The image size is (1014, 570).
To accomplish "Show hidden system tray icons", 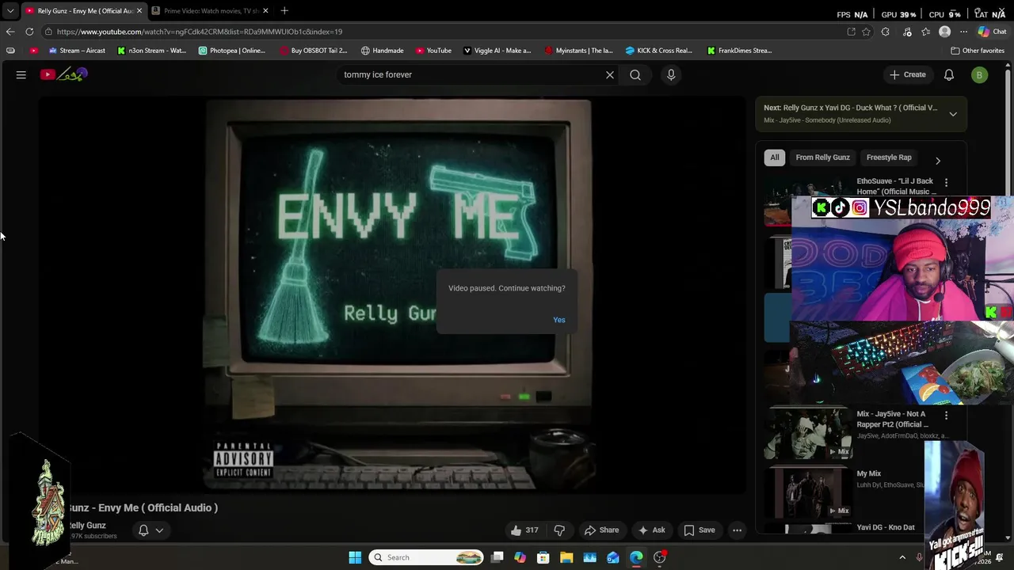I will tap(902, 557).
